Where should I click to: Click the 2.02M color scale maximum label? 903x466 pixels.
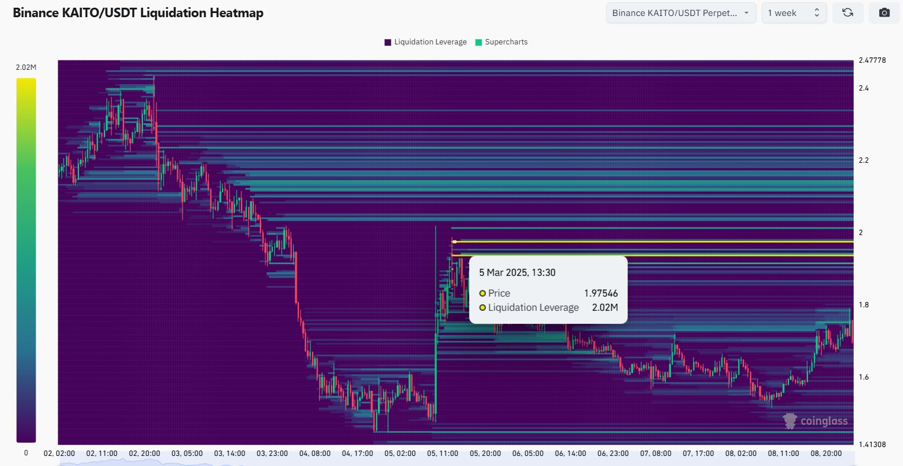point(26,68)
